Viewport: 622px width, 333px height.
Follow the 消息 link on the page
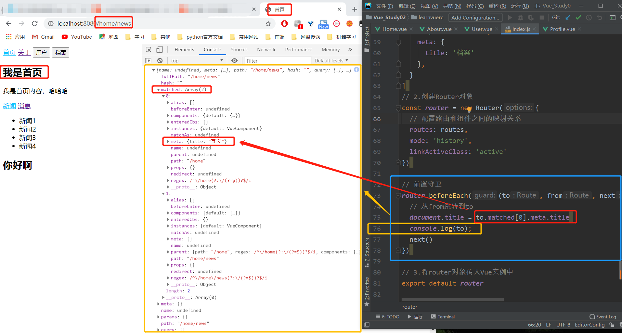pyautogui.click(x=24, y=106)
